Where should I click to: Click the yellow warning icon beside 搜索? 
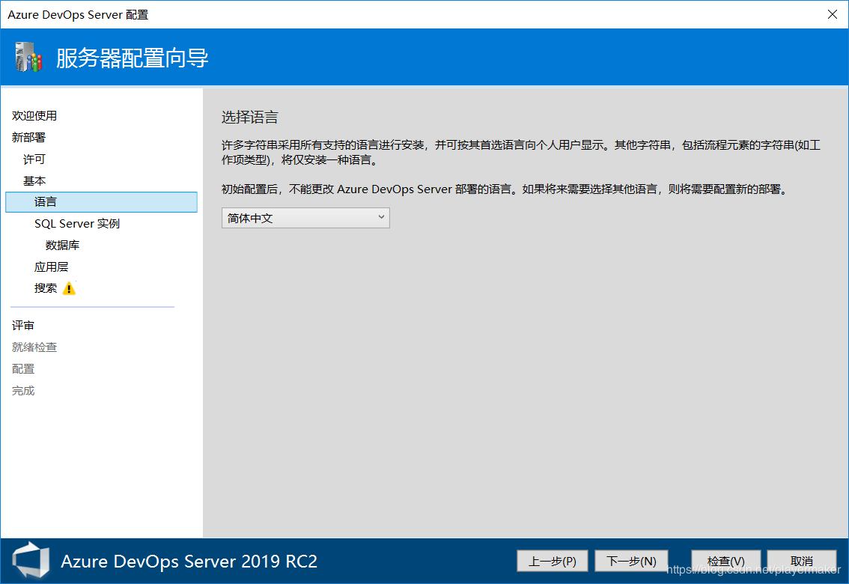point(69,288)
